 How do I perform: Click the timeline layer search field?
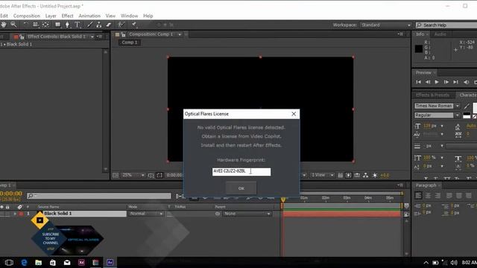(99, 196)
